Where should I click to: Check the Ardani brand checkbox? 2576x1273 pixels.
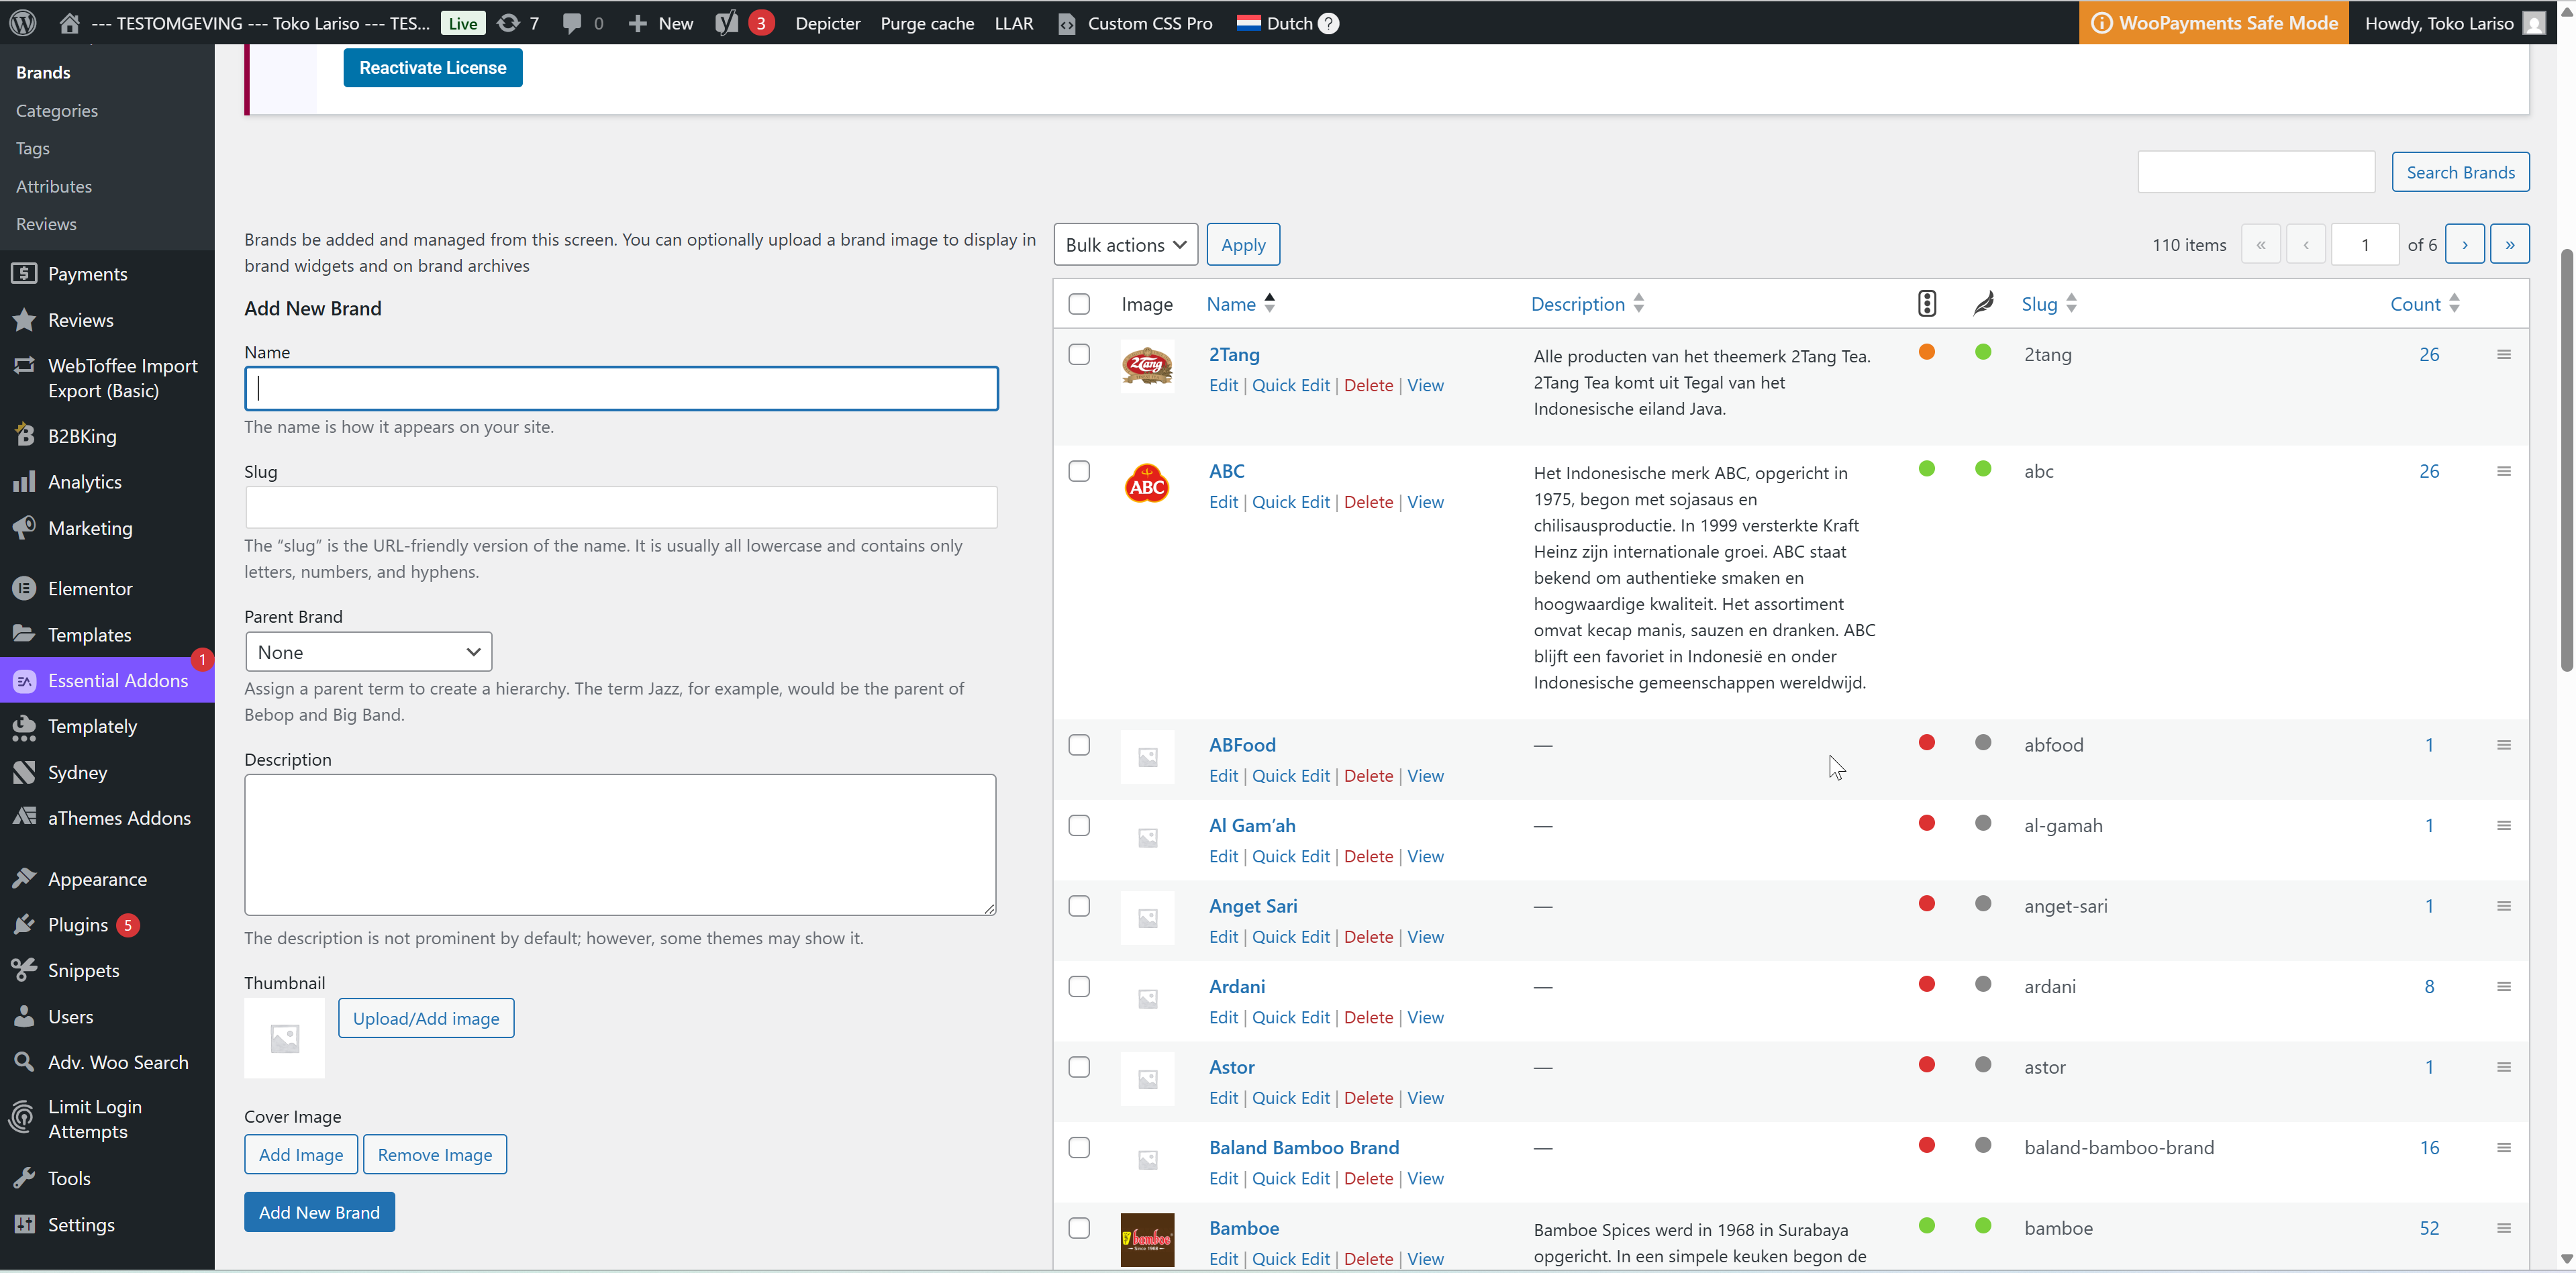pyautogui.click(x=1079, y=986)
